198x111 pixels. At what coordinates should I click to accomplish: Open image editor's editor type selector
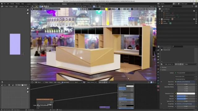[2, 6]
